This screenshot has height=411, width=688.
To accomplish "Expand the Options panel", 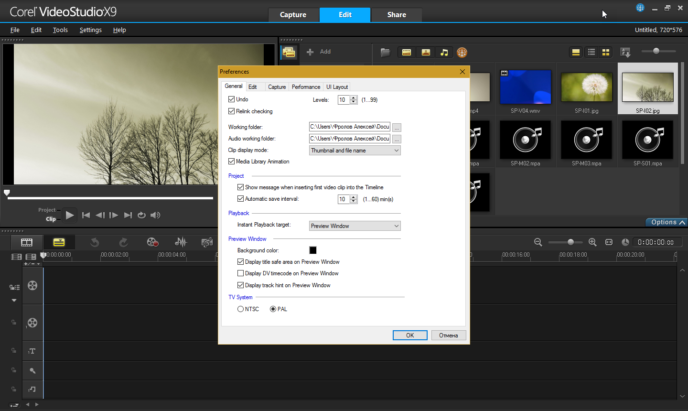I will click(667, 222).
